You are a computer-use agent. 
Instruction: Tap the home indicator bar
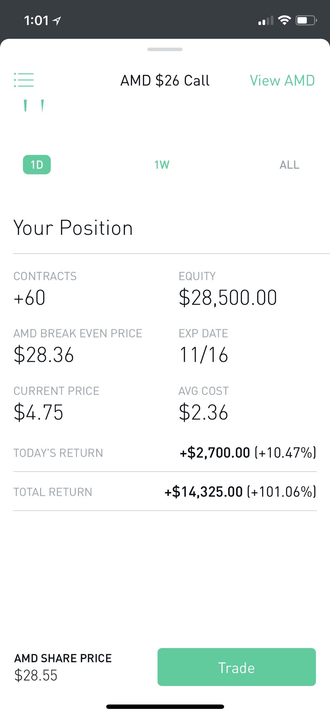pos(165,707)
